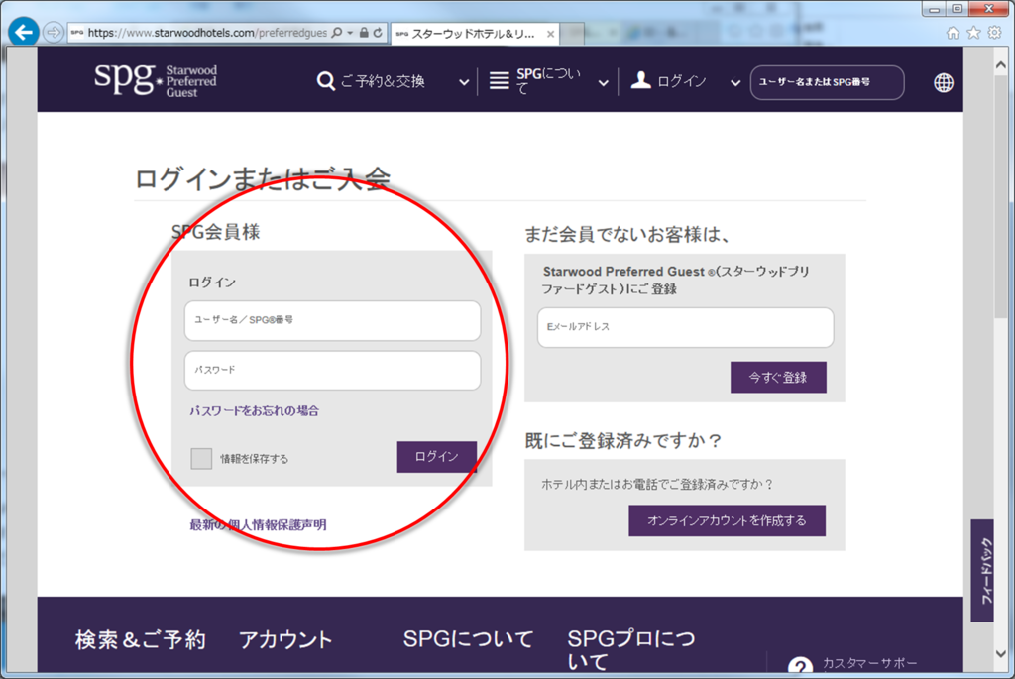The width and height of the screenshot is (1015, 679).
Task: Click the search magnifier in address bar
Action: (337, 33)
